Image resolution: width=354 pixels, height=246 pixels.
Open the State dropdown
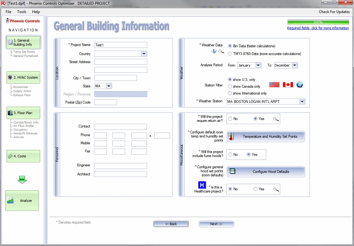coord(109,86)
